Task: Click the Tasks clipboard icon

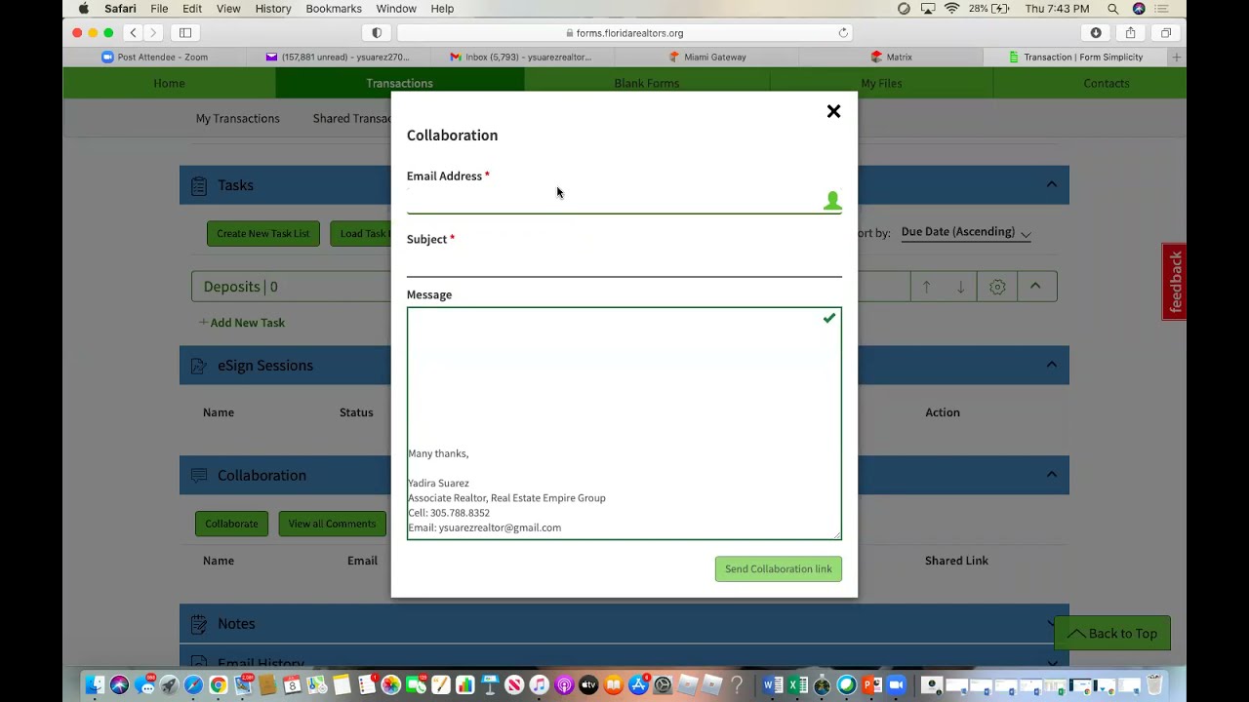Action: 199,185
